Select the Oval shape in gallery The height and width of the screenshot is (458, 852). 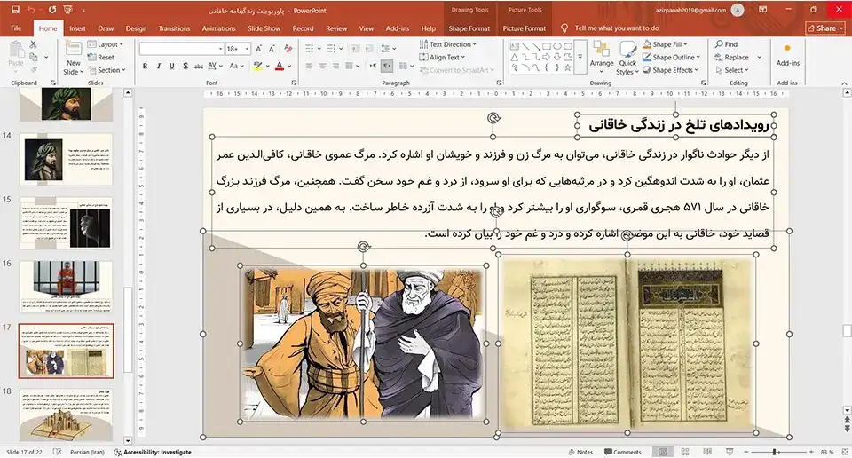(557, 47)
